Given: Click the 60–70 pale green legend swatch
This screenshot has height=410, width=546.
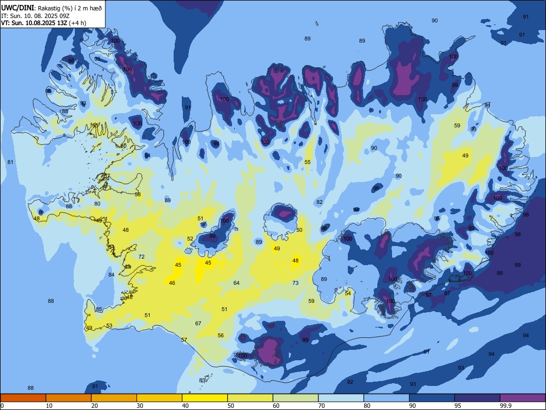Looking at the screenshot, I should [x=295, y=398].
